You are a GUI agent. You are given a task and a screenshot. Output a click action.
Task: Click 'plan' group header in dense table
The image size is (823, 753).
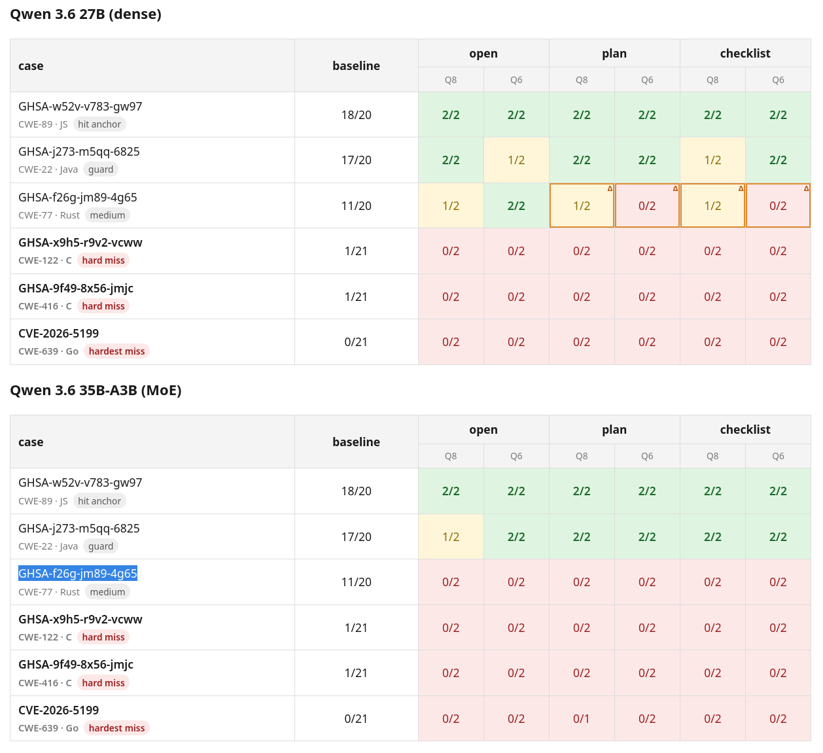click(614, 54)
